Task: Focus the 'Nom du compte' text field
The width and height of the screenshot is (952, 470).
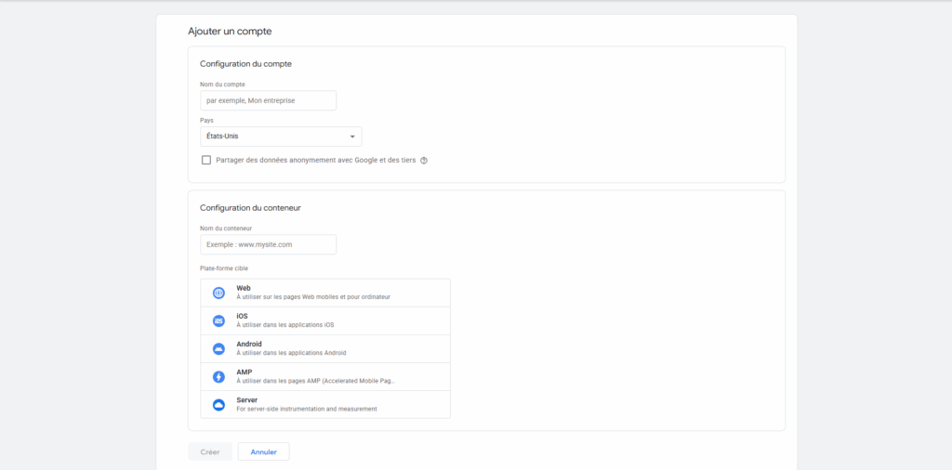Action: (x=268, y=100)
